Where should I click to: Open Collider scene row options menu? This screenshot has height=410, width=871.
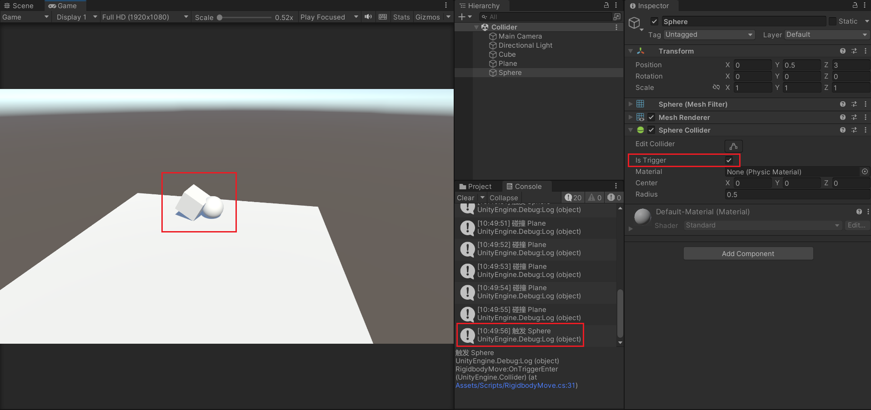tap(616, 27)
